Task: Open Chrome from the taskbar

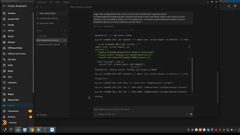Action: [31, 130]
